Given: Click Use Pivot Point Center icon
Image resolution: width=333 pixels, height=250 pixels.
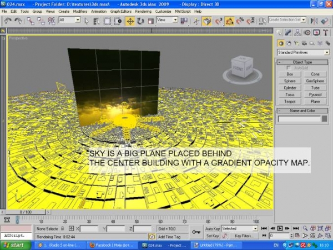Looking at the screenshot, I should tap(184, 21).
